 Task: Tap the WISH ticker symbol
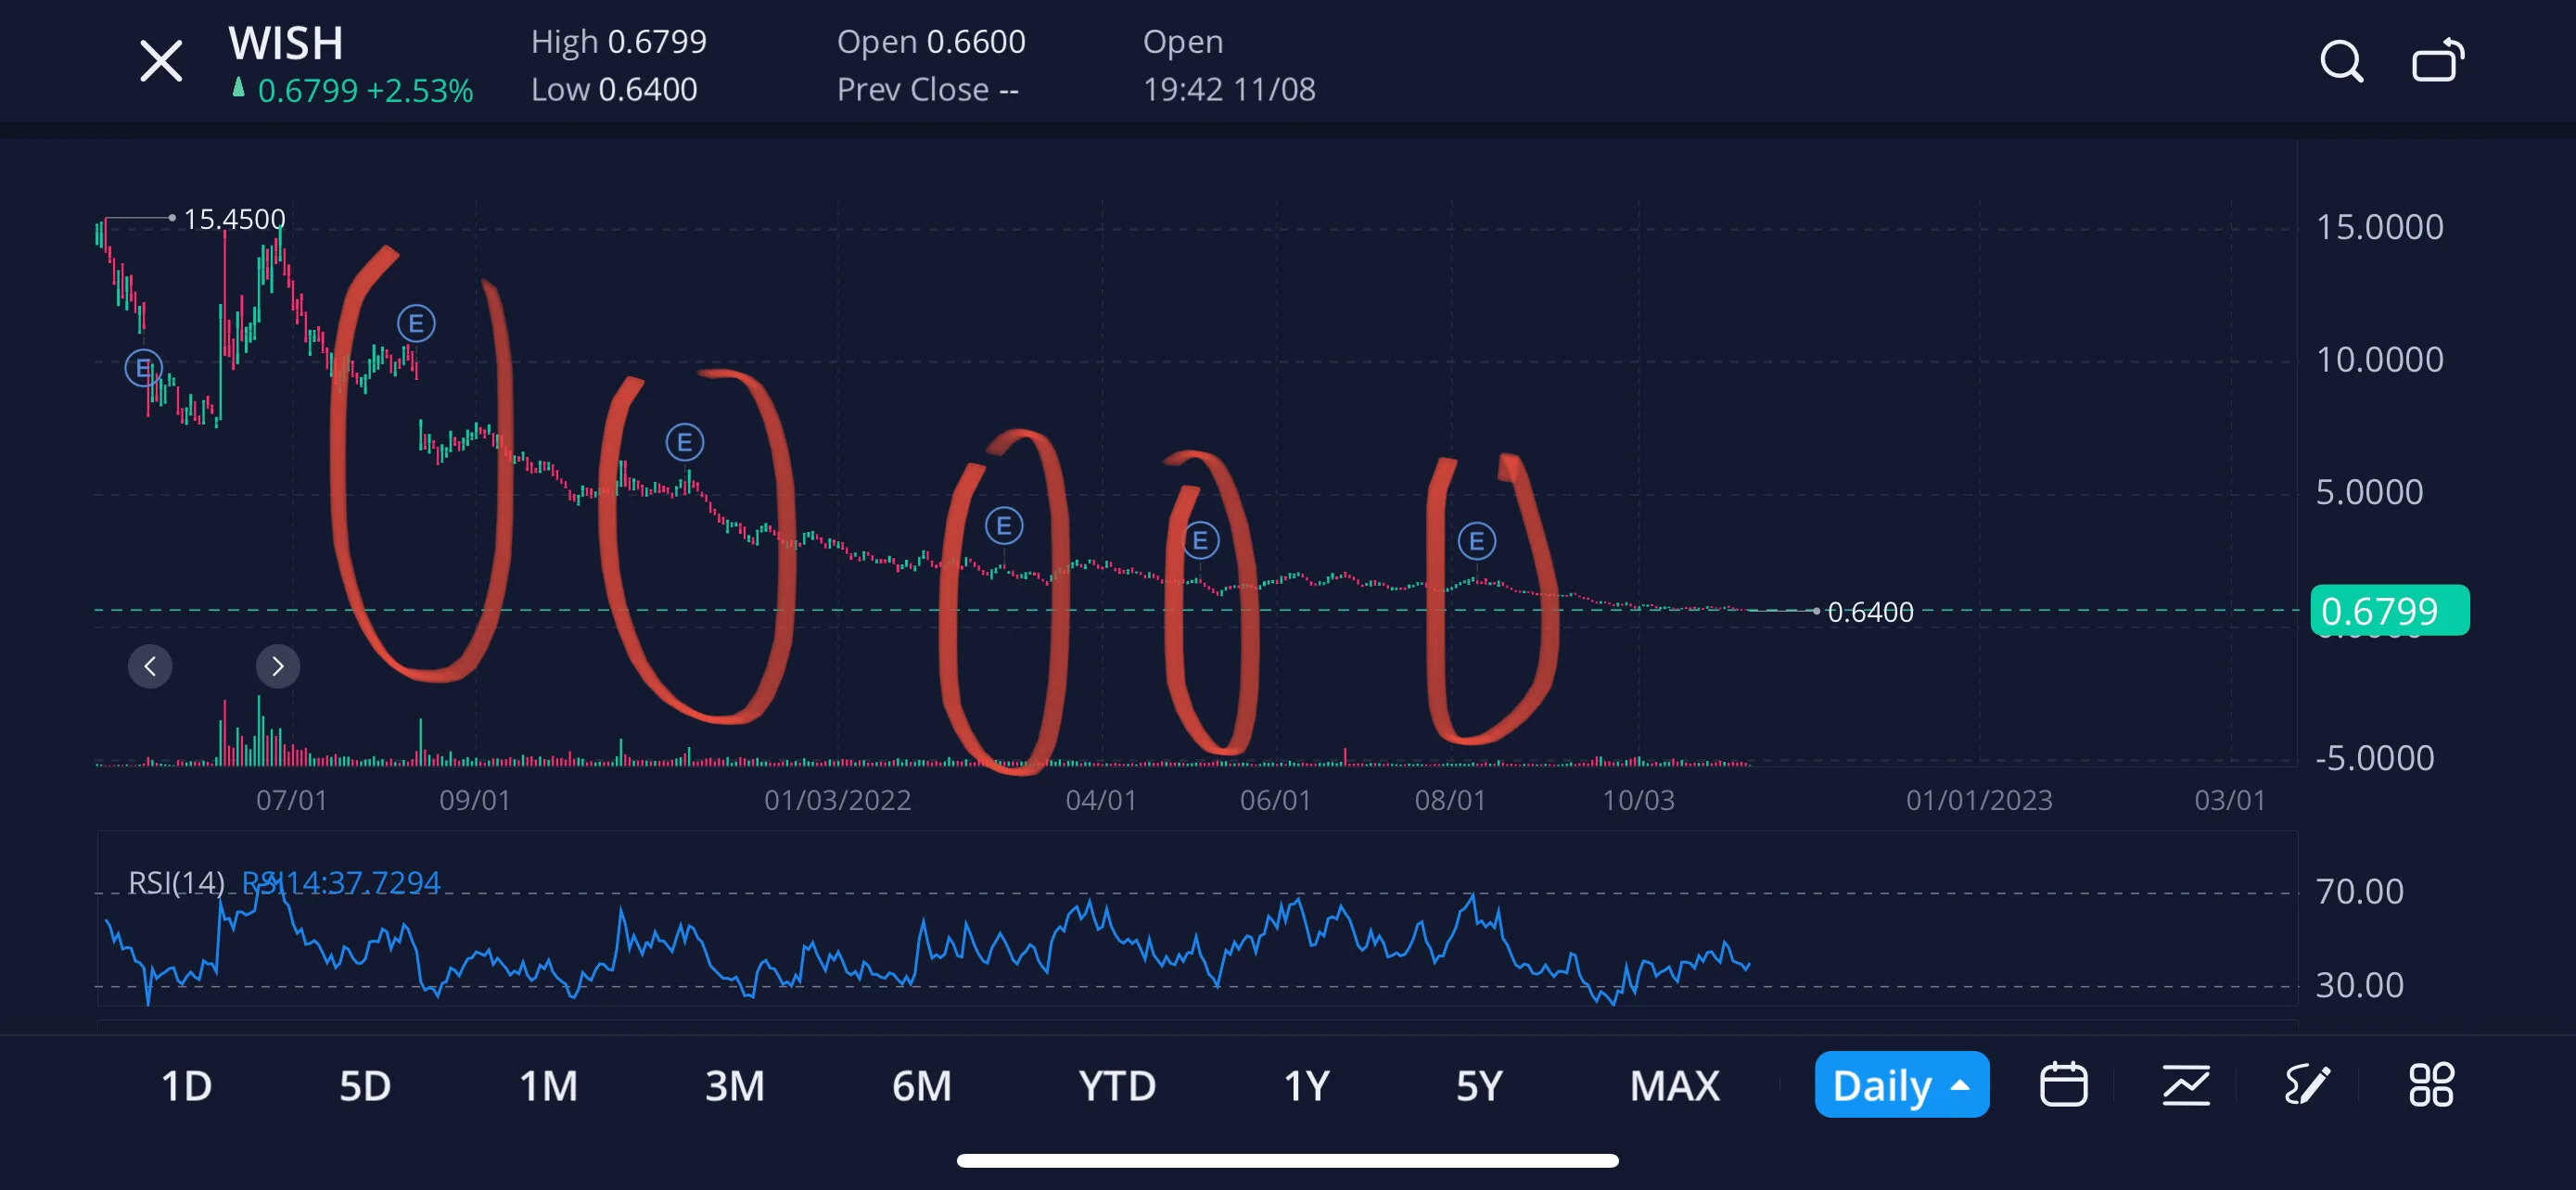(286, 43)
